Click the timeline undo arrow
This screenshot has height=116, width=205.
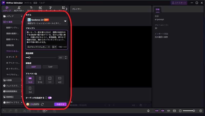coord(4,111)
